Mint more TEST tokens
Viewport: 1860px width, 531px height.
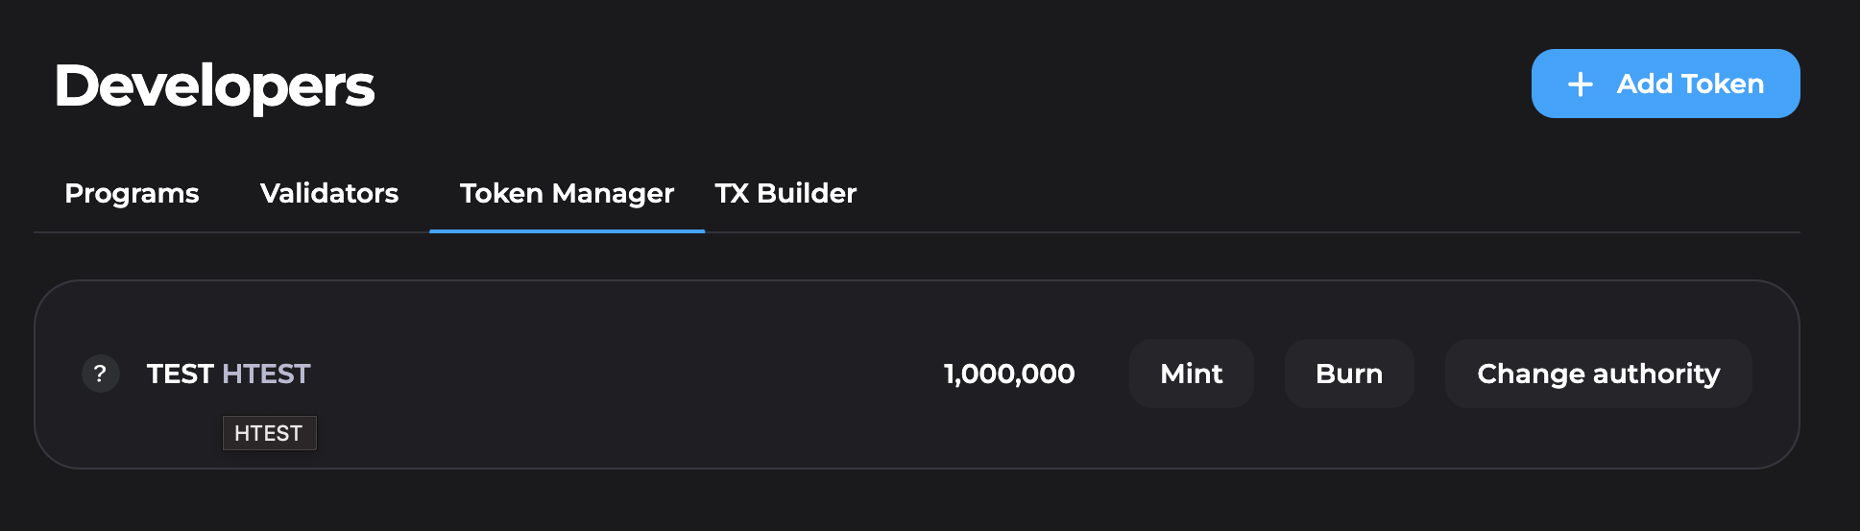[x=1192, y=374]
